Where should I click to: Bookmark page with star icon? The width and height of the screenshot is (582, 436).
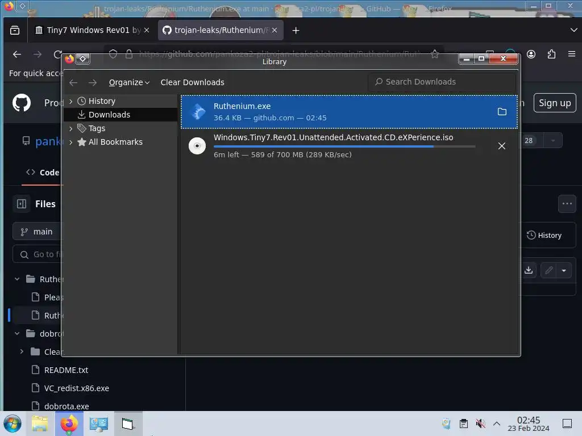[435, 54]
